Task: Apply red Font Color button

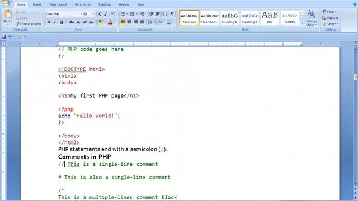Action: (110, 22)
